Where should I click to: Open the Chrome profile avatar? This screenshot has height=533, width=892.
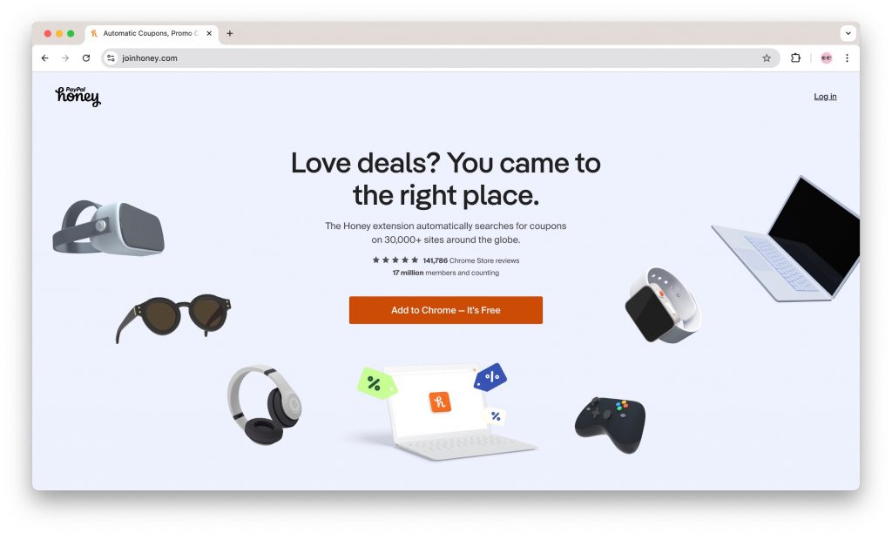pyautogui.click(x=826, y=58)
